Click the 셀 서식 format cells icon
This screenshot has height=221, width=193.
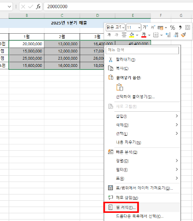click(x=110, y=208)
